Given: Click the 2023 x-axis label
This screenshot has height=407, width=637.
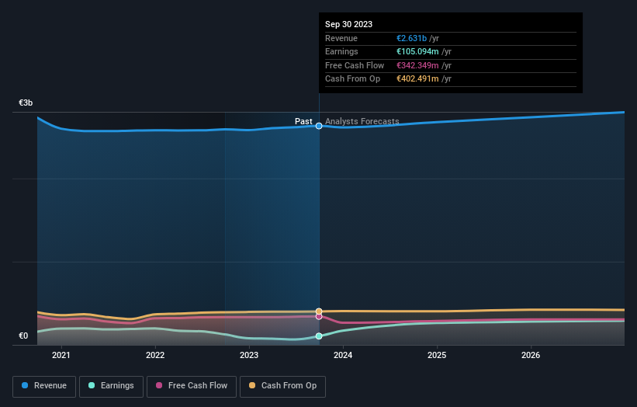Looking at the screenshot, I should [x=249, y=356].
